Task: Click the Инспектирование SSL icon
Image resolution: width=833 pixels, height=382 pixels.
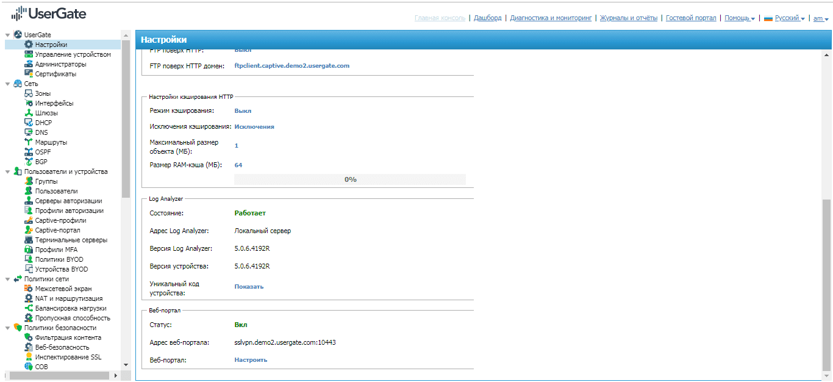Action: (x=29, y=357)
